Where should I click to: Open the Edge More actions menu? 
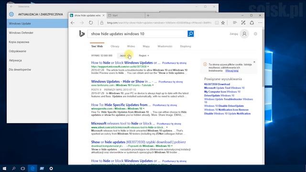(x=260, y=23)
